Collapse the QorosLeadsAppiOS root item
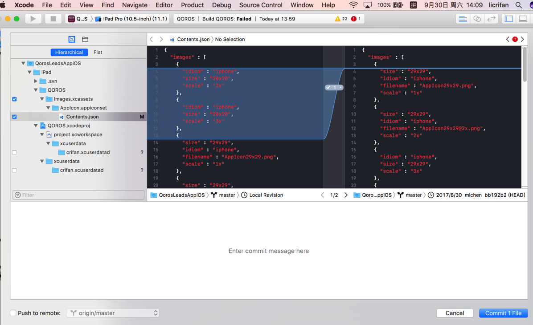This screenshot has width=533, height=325. (23, 63)
